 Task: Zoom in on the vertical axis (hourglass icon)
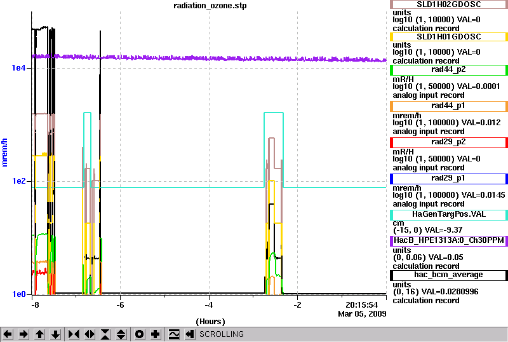click(105, 334)
